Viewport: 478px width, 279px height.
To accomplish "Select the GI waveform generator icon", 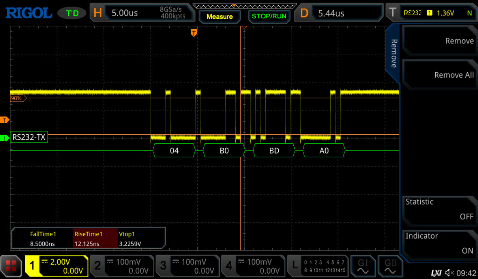I will pos(363,266).
